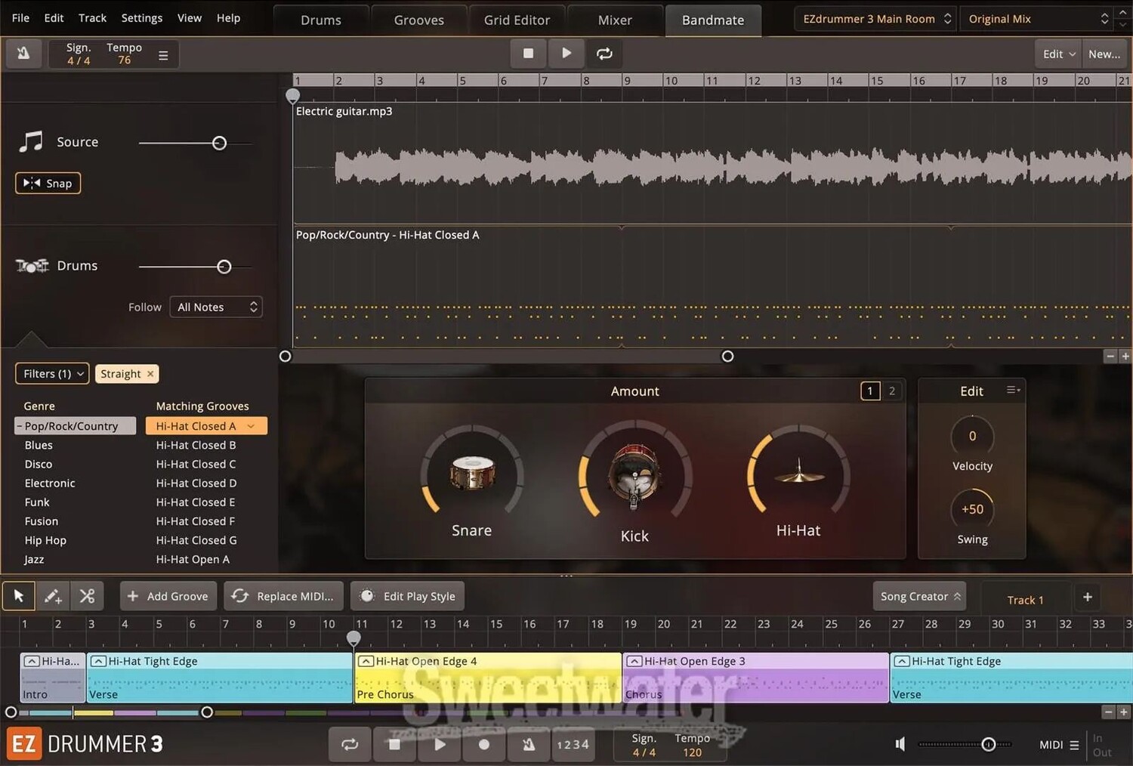Click the speaker volume icon
Screen dimensions: 1133x766
[900, 744]
